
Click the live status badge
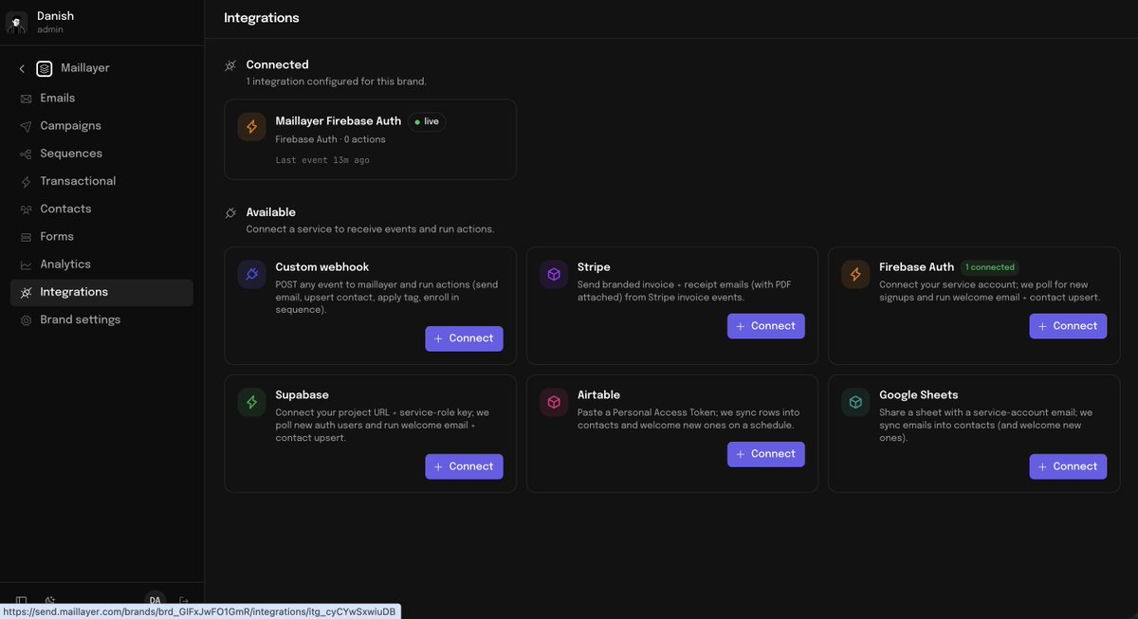(427, 121)
